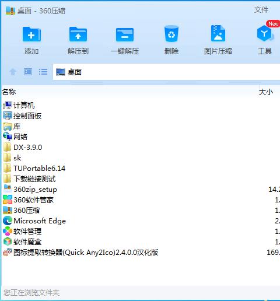Screen dimensions: 280x301
Task: Open the 解压到 (Extract to) tool
Action: [x=78, y=34]
